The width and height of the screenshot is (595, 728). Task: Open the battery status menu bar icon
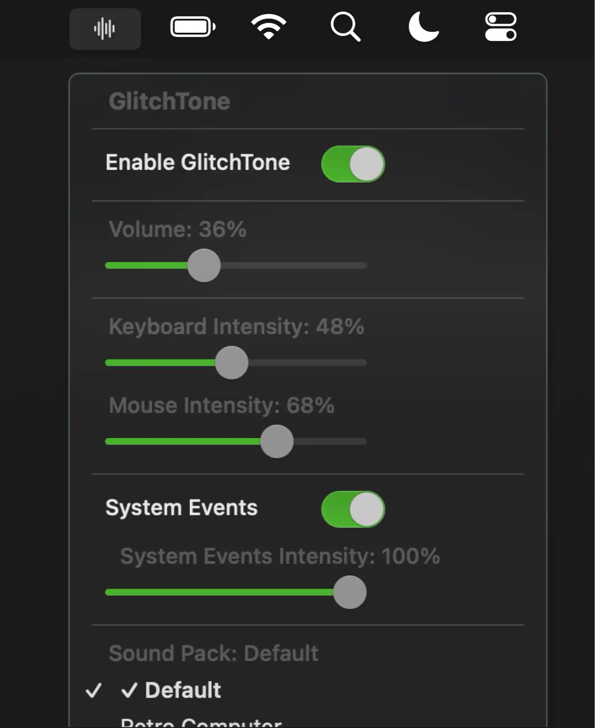click(193, 27)
